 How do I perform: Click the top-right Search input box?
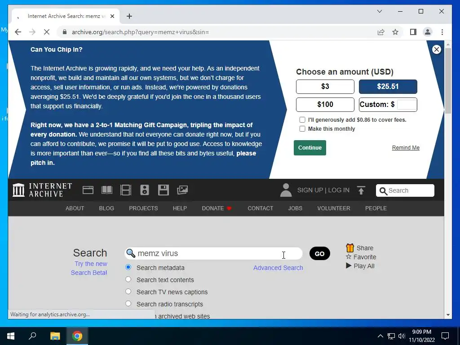[405, 190]
